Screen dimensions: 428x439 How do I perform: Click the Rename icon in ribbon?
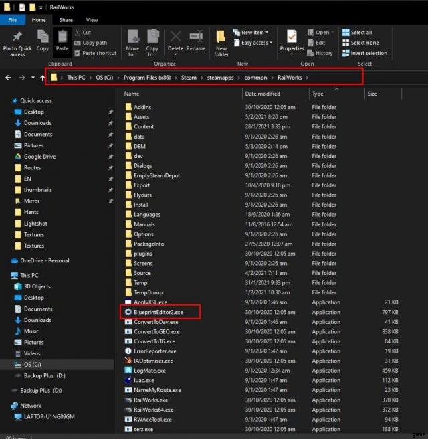pos(196,37)
